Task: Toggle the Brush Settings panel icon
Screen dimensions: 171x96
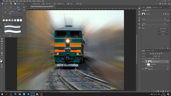Action: pyautogui.click(x=15, y=4)
